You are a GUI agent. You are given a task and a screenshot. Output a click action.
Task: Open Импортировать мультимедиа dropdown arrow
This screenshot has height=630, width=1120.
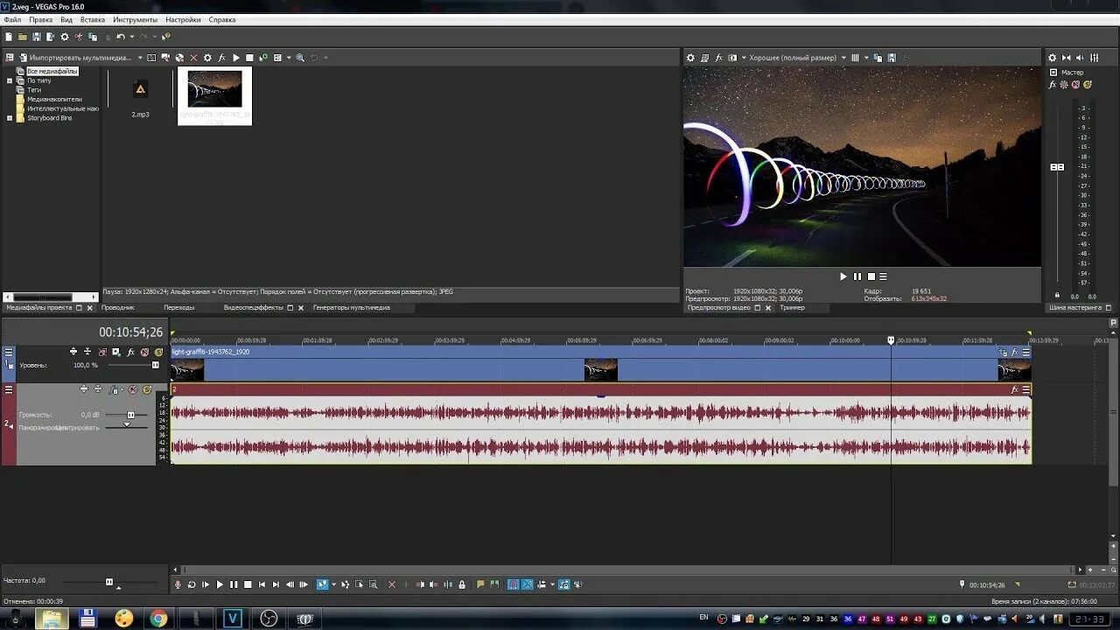point(140,58)
